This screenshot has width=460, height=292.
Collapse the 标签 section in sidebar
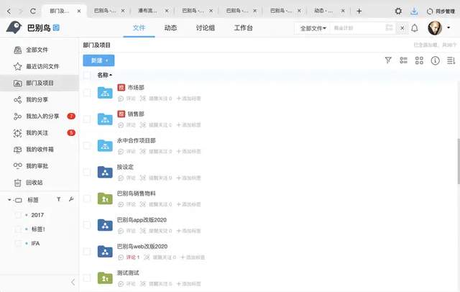click(9, 199)
